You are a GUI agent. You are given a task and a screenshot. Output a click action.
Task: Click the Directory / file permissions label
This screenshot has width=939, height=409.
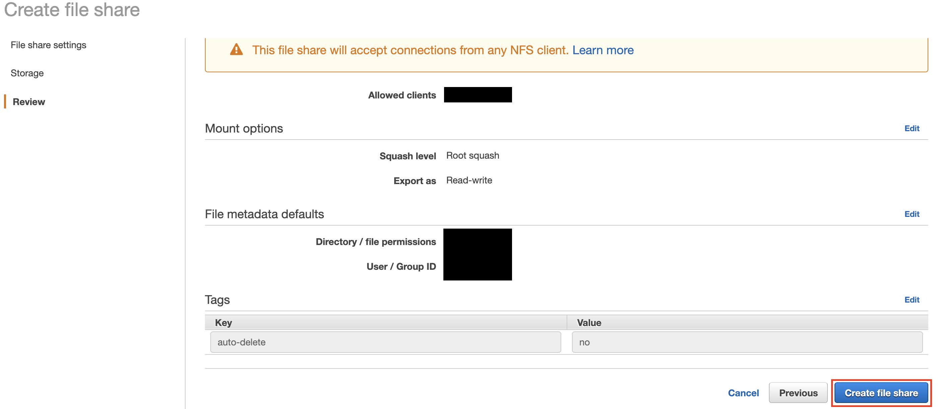coord(375,242)
